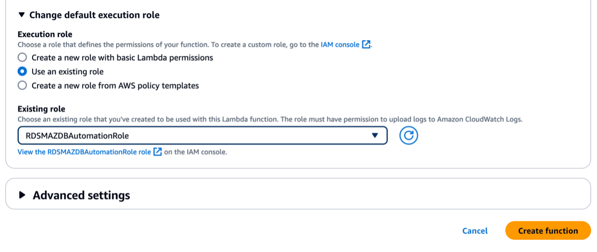Select radio circle for AWS policy templates role
This screenshot has height=252, width=597.
pos(22,86)
